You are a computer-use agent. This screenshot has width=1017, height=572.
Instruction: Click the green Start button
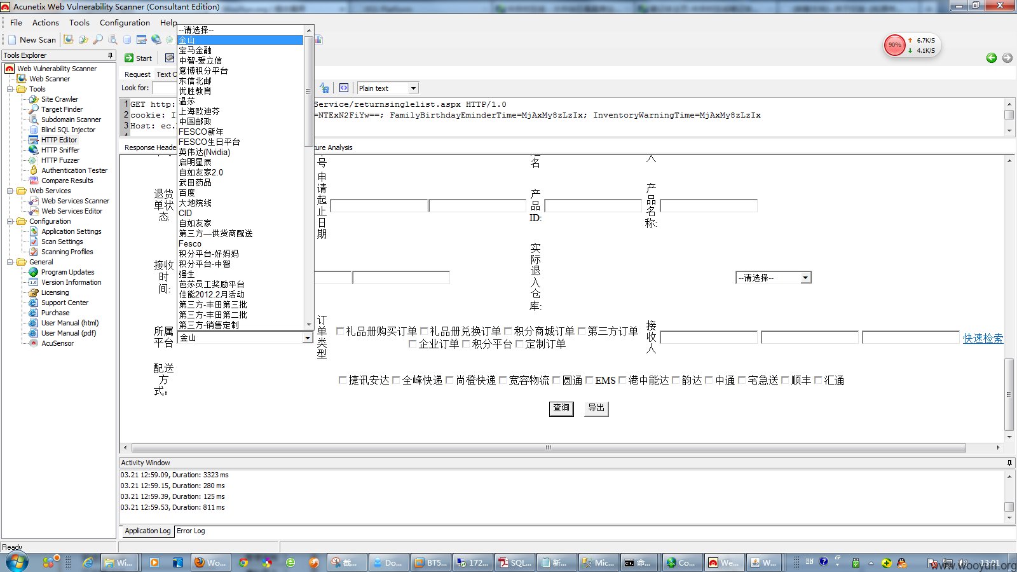pos(139,58)
